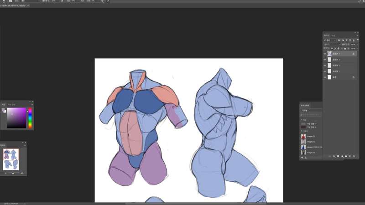Click the trash delete layer icon
The width and height of the screenshot is (365, 205).
pos(354,156)
